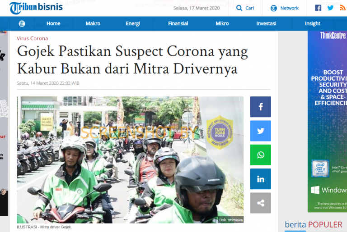Screen dimensions: 347x232
Task: Share article via WhatsApp button
Action: [260, 155]
